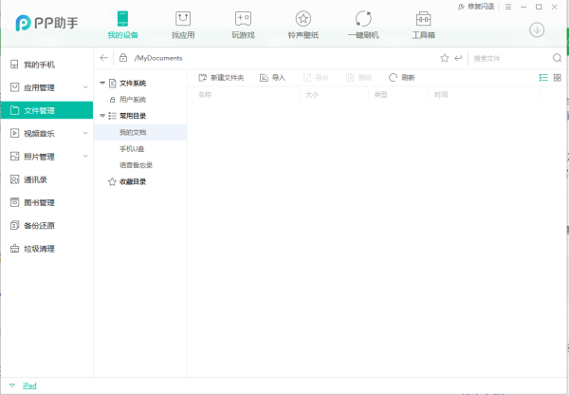Click the magnifier search icon
The image size is (569, 395).
557,58
